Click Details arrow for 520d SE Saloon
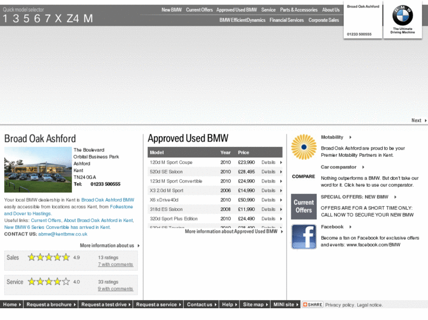428x320 pixels. (281, 172)
